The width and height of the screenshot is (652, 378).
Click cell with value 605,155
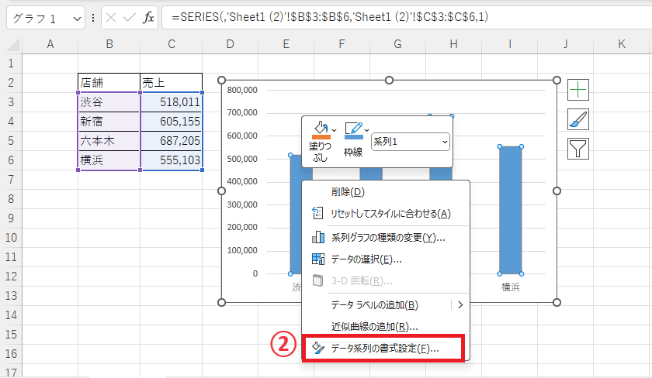172,122
